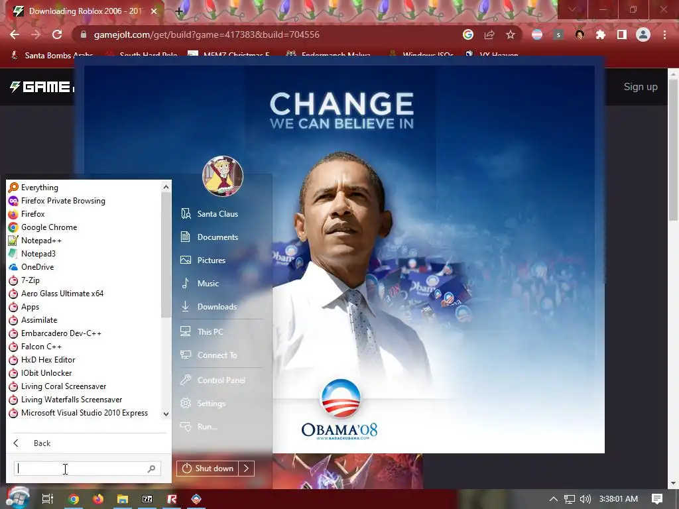Screen dimensions: 679x509
Task: Click the Windows Start orb
Action: (x=17, y=498)
